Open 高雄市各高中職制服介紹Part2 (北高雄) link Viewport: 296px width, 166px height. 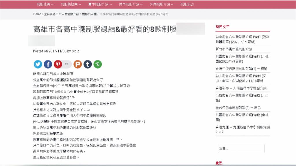click(x=242, y=98)
